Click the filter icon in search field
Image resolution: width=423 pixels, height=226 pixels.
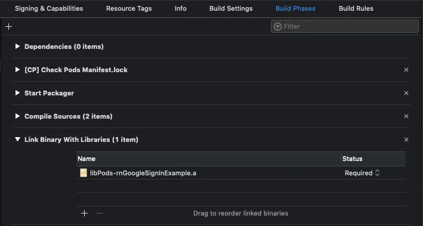tap(277, 26)
